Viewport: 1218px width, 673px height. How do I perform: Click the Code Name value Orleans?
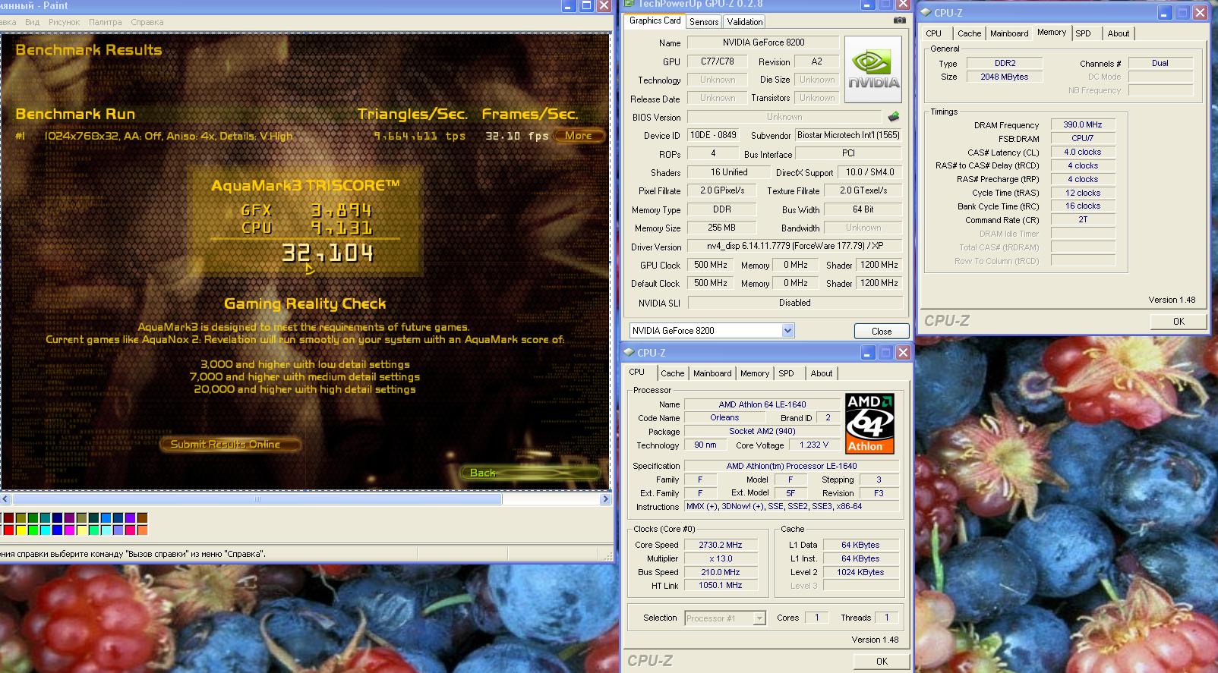724,417
